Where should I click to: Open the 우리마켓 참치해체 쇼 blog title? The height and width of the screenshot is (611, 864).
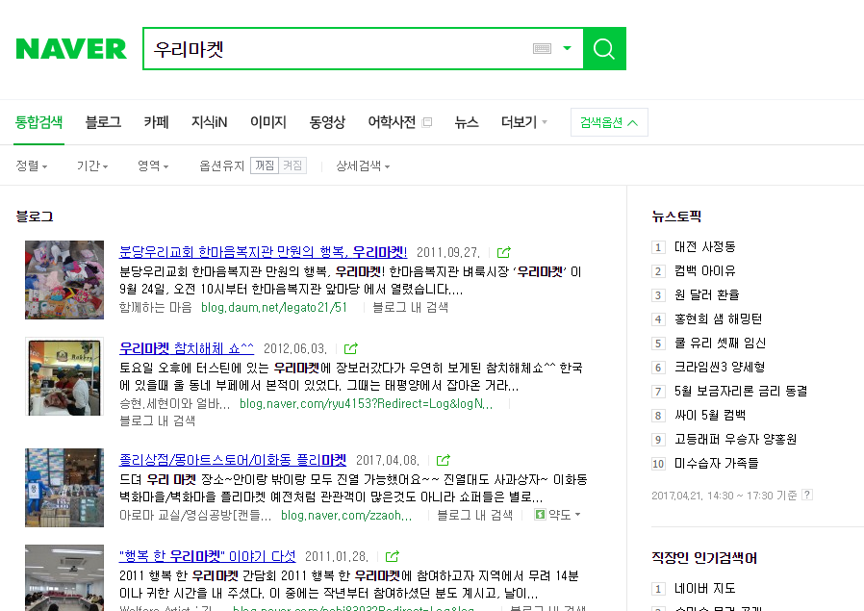pos(187,348)
